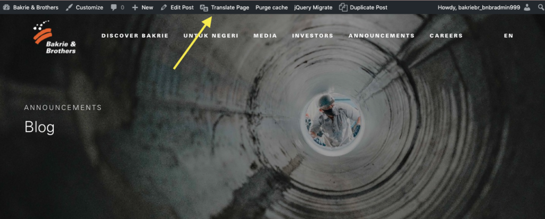545x219 pixels.
Task: Go to the Media nav item
Action: (x=265, y=36)
